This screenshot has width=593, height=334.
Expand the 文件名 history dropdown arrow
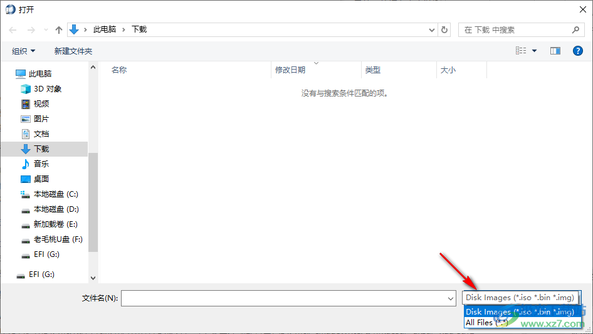[x=451, y=298]
